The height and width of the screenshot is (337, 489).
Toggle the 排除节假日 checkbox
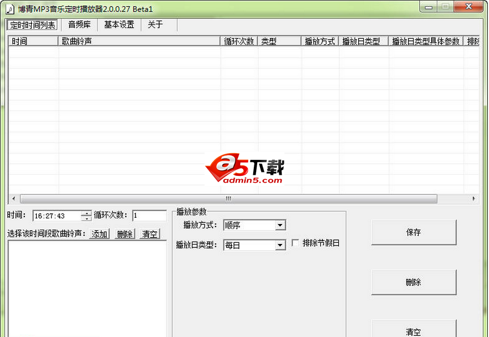point(295,243)
